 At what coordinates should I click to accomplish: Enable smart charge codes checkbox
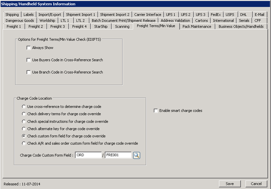(x=156, y=111)
